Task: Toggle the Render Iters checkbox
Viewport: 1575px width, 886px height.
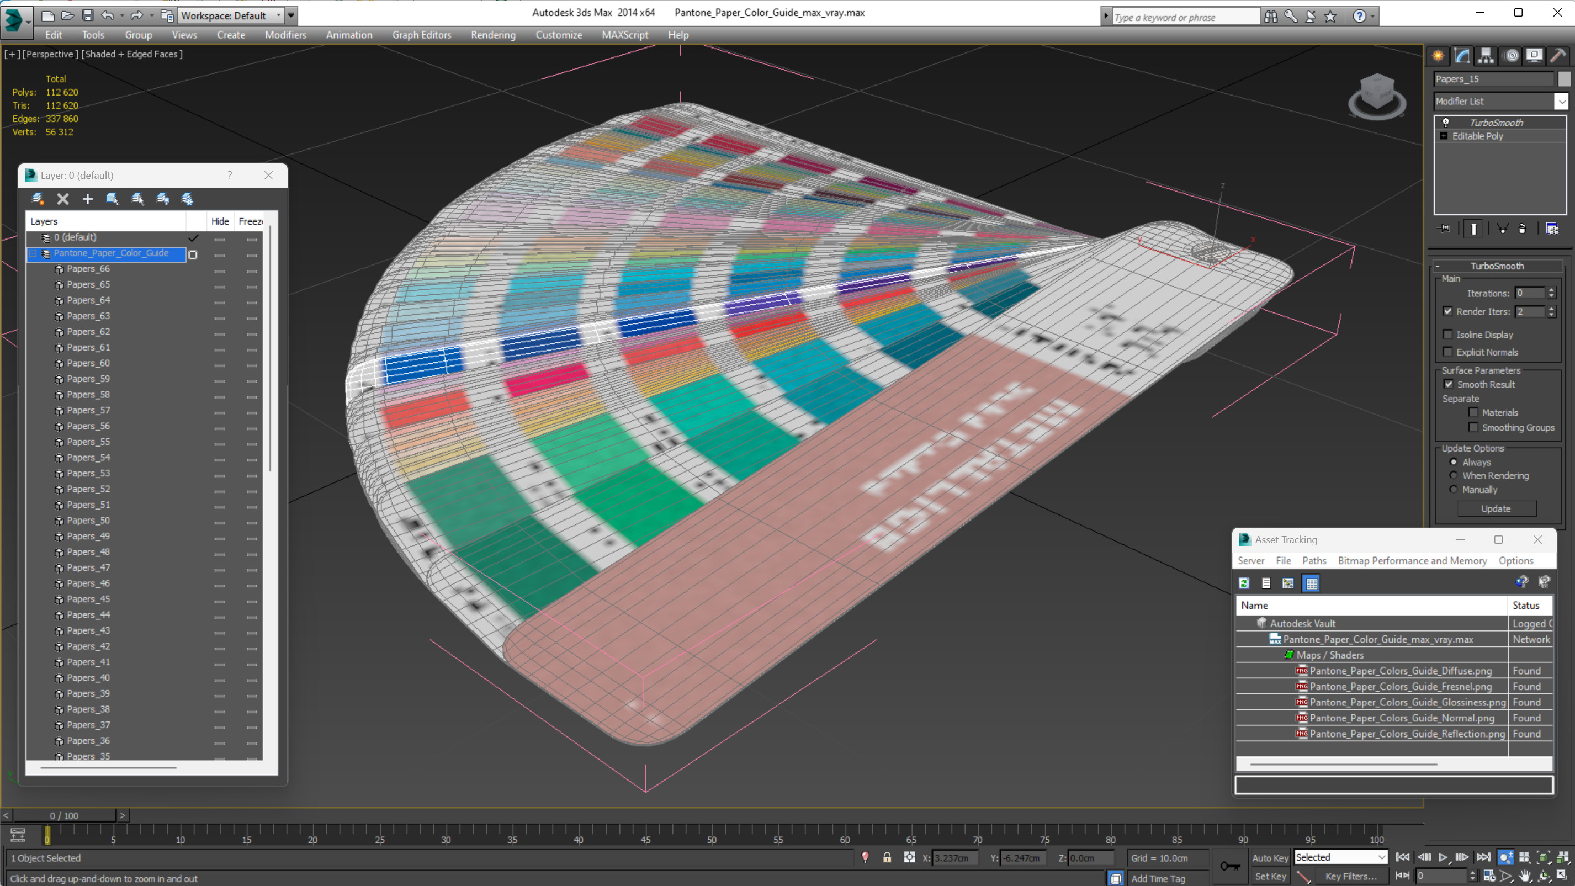Action: [1447, 311]
